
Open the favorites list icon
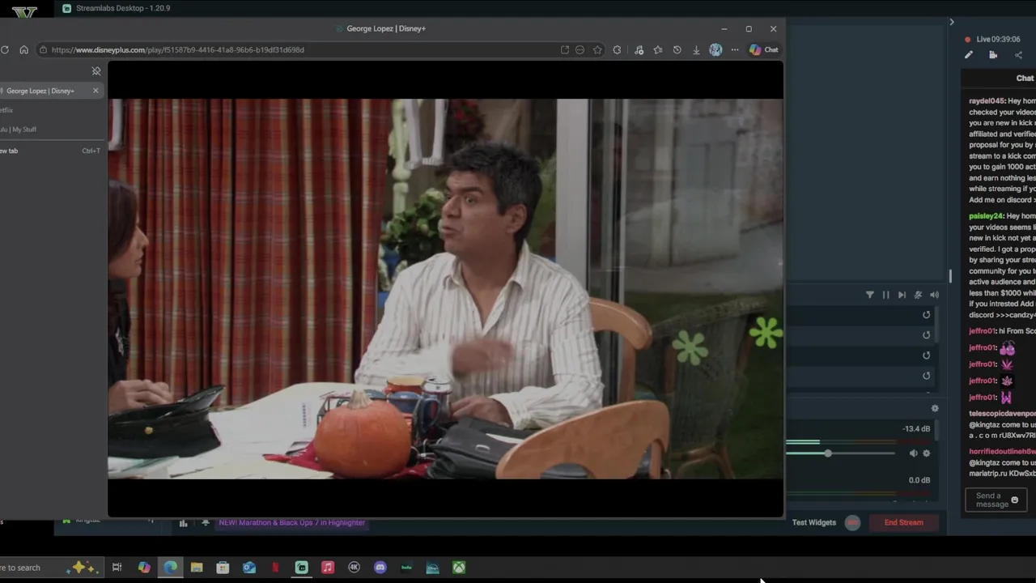pos(658,50)
